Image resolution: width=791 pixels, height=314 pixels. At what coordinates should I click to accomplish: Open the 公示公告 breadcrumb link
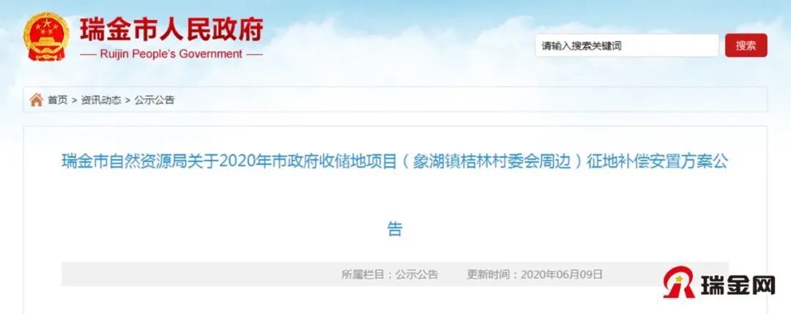(x=155, y=100)
